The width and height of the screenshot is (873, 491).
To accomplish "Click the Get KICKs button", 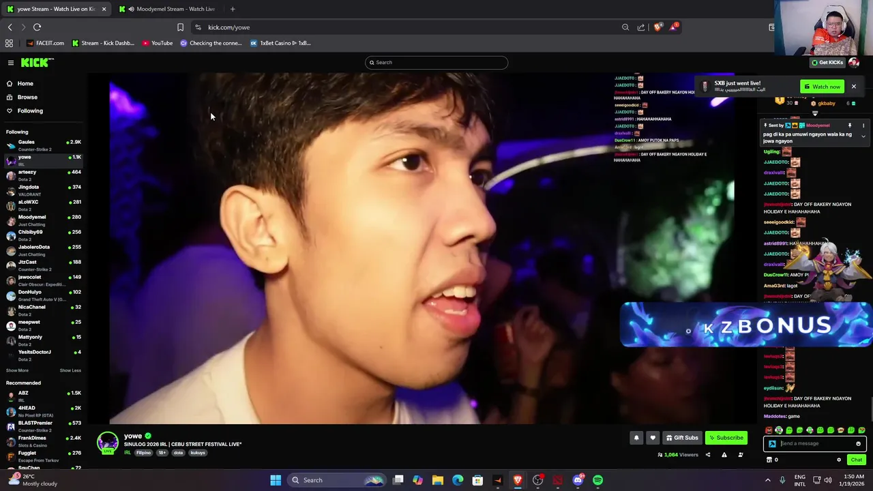I will click(827, 63).
